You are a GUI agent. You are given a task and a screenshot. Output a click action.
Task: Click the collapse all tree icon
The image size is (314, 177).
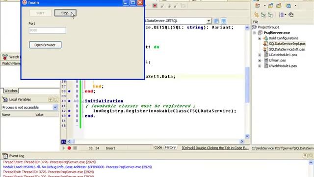tap(270, 15)
